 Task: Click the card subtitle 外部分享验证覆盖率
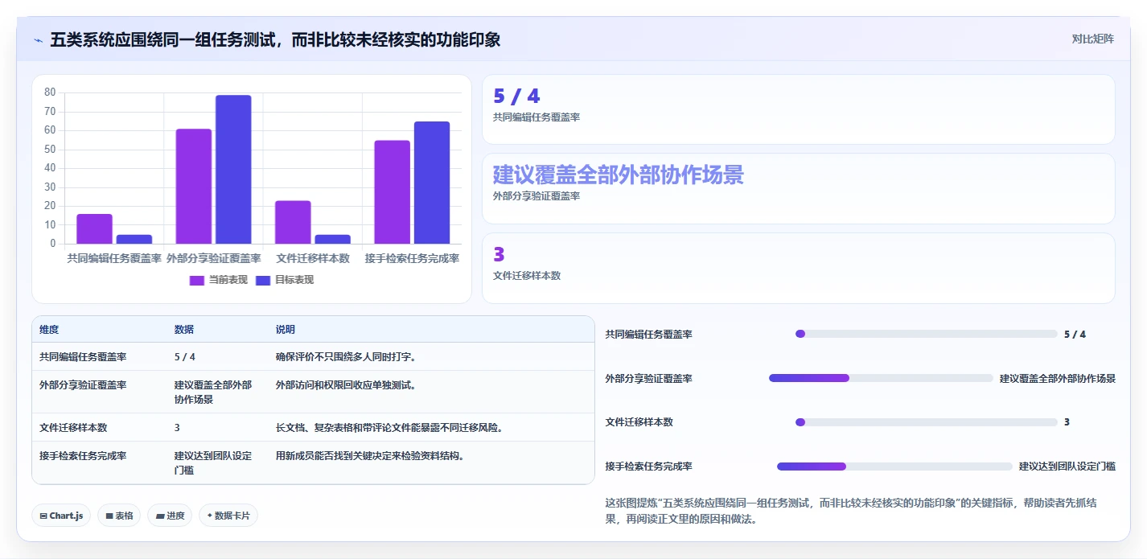pyautogui.click(x=536, y=196)
